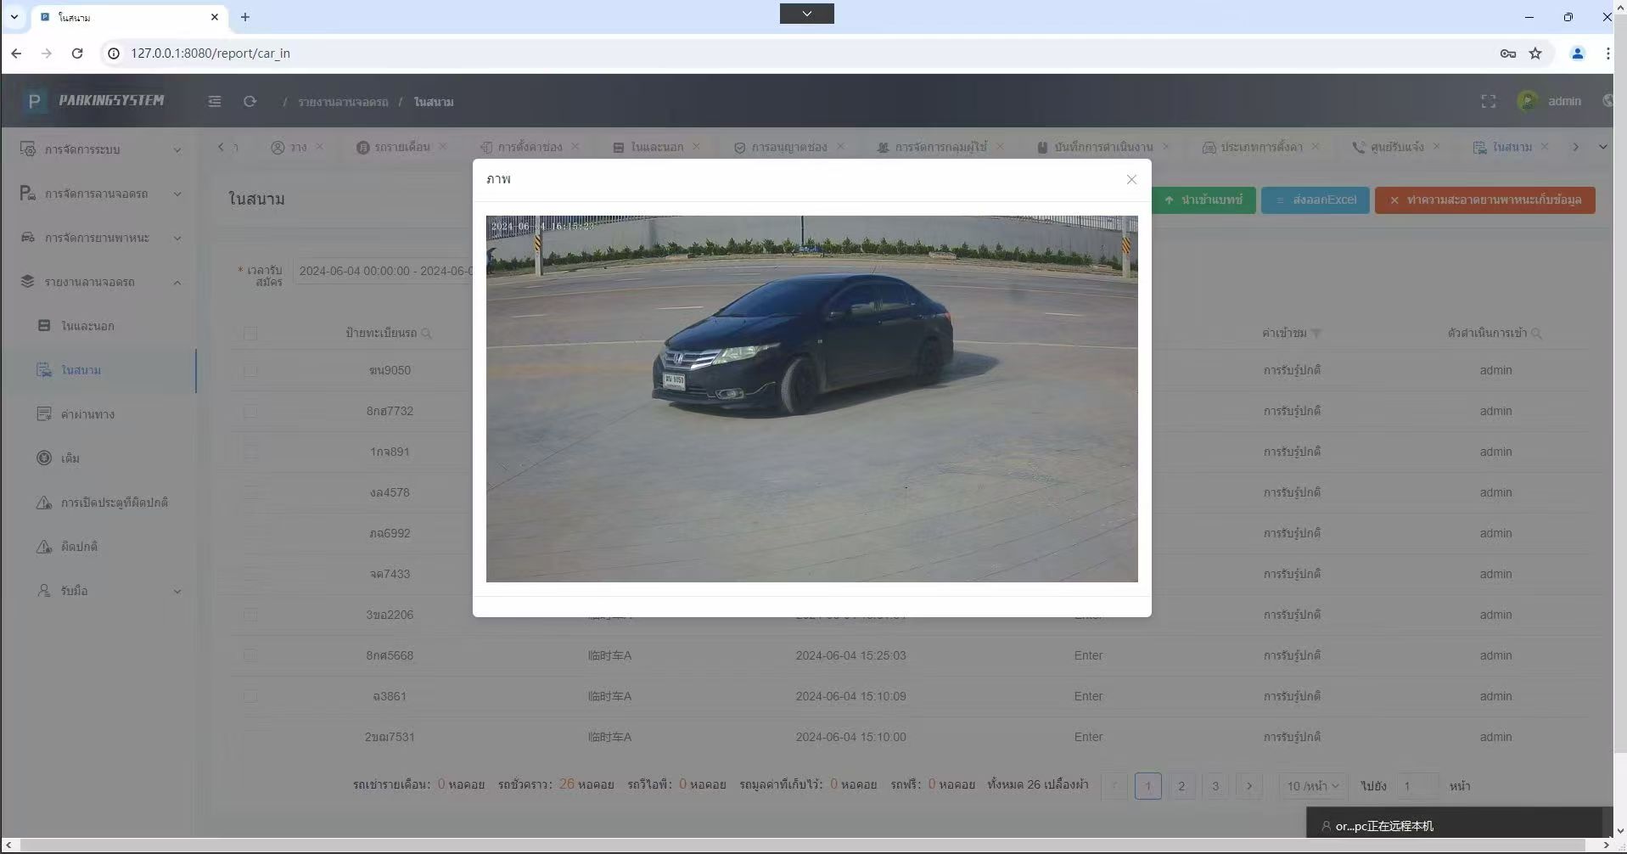The height and width of the screenshot is (854, 1627).
Task: Go back with browser back arrow
Action: click(16, 53)
